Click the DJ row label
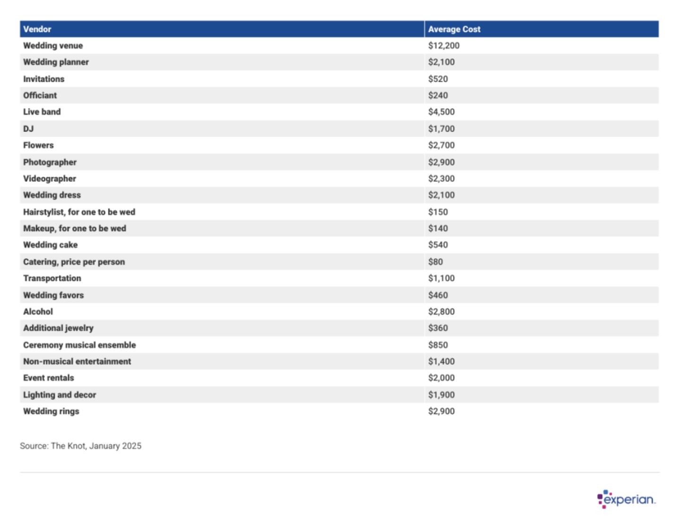The height and width of the screenshot is (527, 680). click(x=28, y=129)
